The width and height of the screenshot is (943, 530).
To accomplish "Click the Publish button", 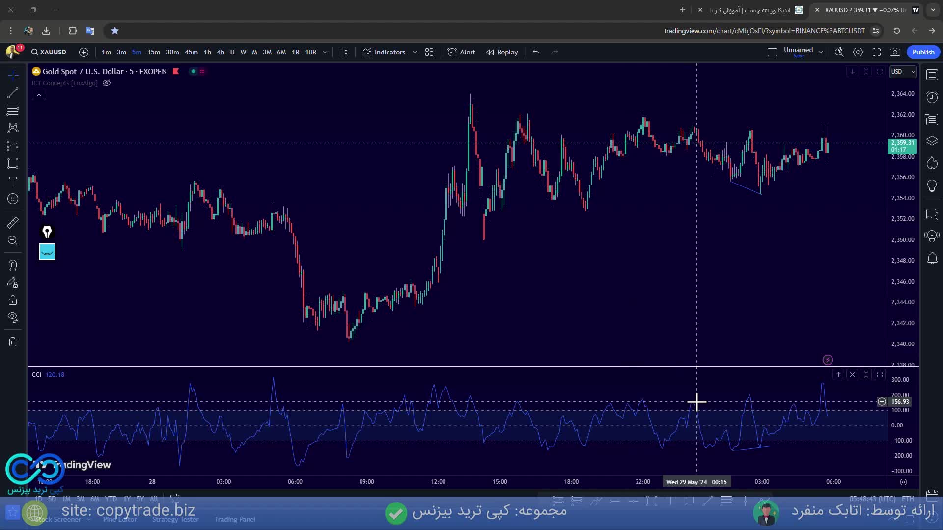I will 923,52.
